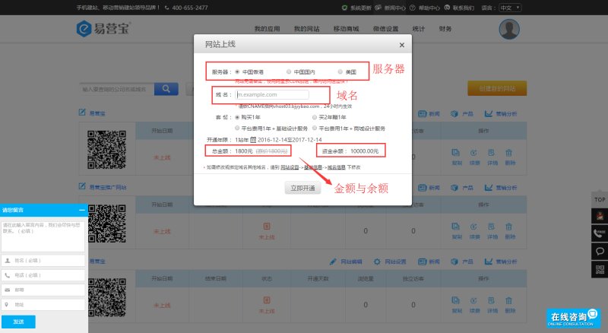The width and height of the screenshot is (608, 333).
Task: Click the free phone call icon
Action: pyautogui.click(x=599, y=232)
